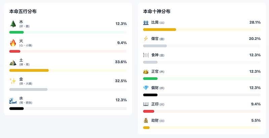269x138 pixels.
Task: Click the lightning icon next to 傷官
Action: [x=146, y=39]
